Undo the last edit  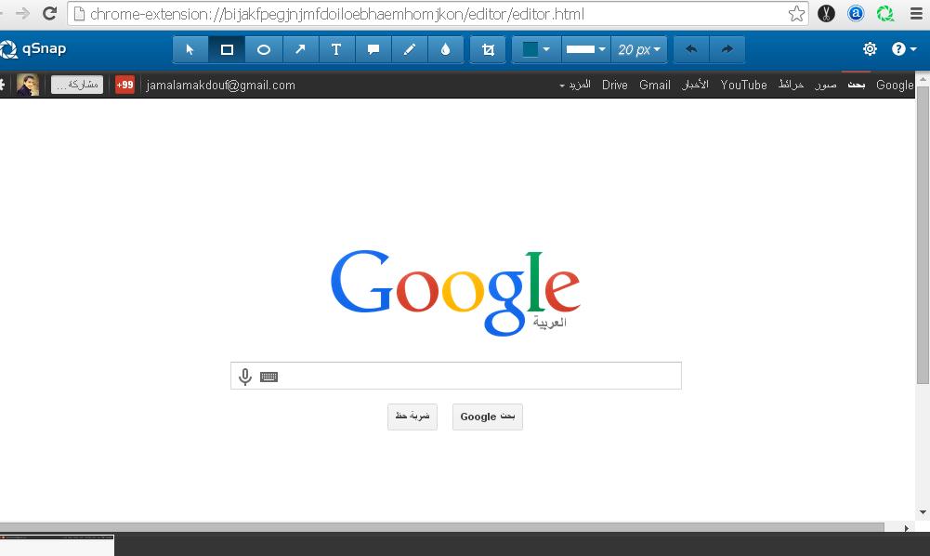point(691,49)
